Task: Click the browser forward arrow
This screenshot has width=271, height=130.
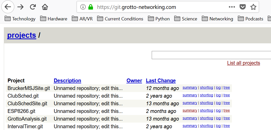Action: click(x=20, y=7)
